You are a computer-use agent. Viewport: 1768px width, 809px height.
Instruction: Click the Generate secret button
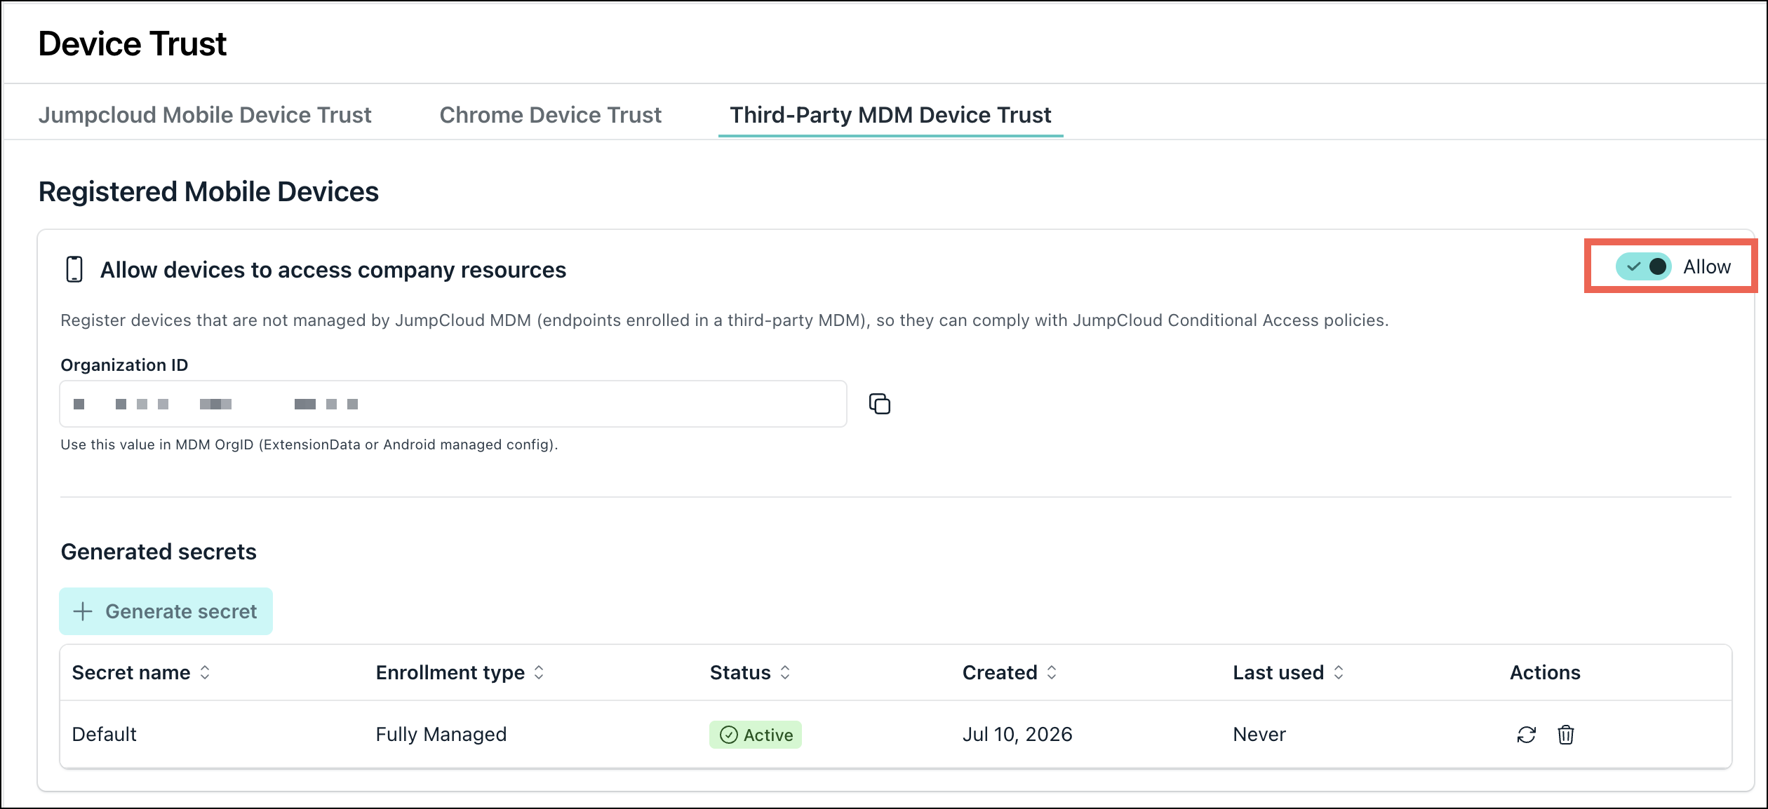click(166, 611)
